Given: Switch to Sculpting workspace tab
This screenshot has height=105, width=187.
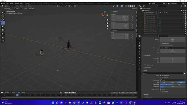Looking at the screenshot, I should tap(39, 4).
